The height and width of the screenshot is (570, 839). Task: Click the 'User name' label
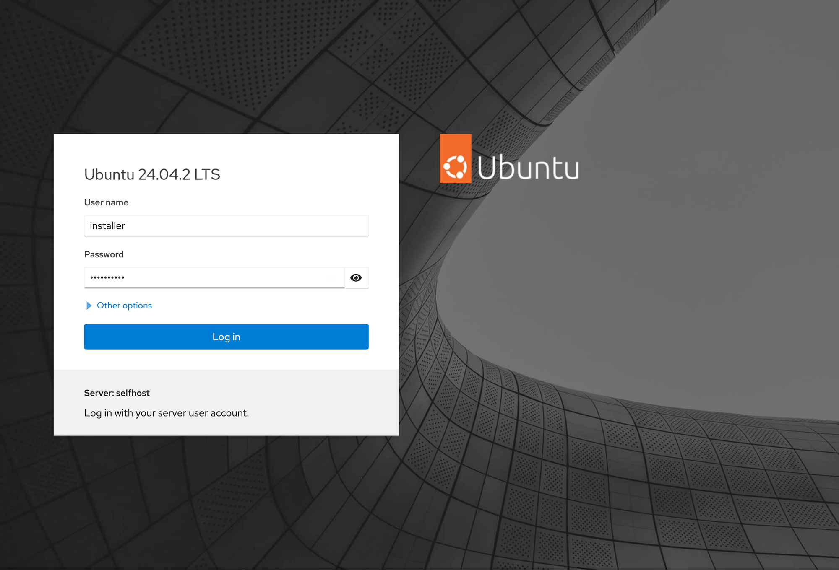click(106, 202)
